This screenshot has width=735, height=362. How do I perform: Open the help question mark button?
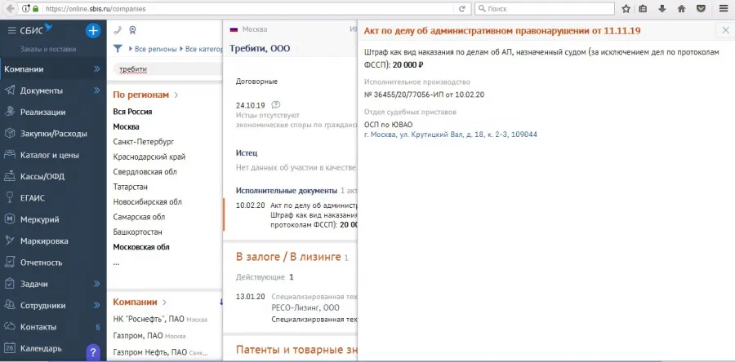coord(93,351)
